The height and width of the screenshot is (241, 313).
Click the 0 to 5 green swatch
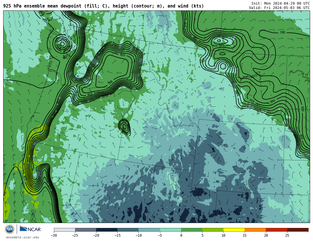point(192,230)
